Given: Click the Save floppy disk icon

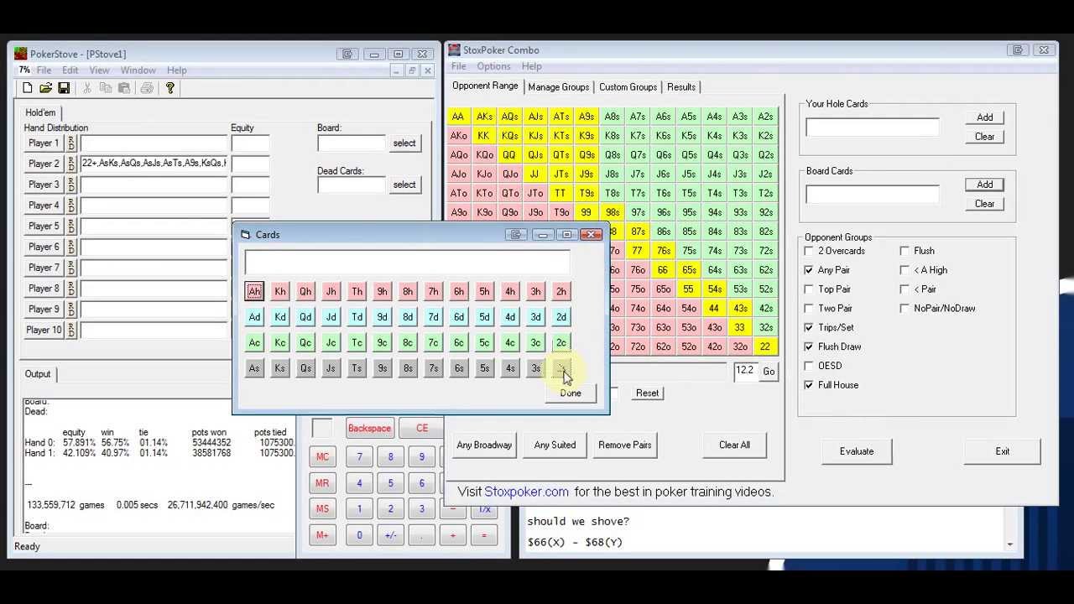Looking at the screenshot, I should [x=63, y=88].
